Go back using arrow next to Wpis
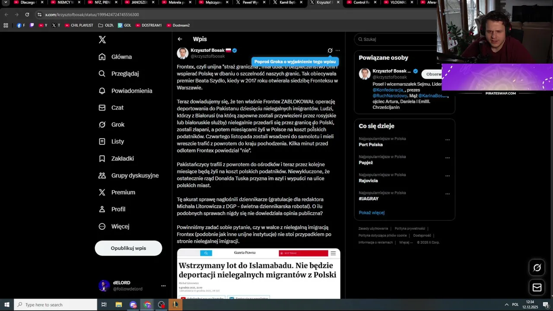553x311 pixels. [180, 39]
